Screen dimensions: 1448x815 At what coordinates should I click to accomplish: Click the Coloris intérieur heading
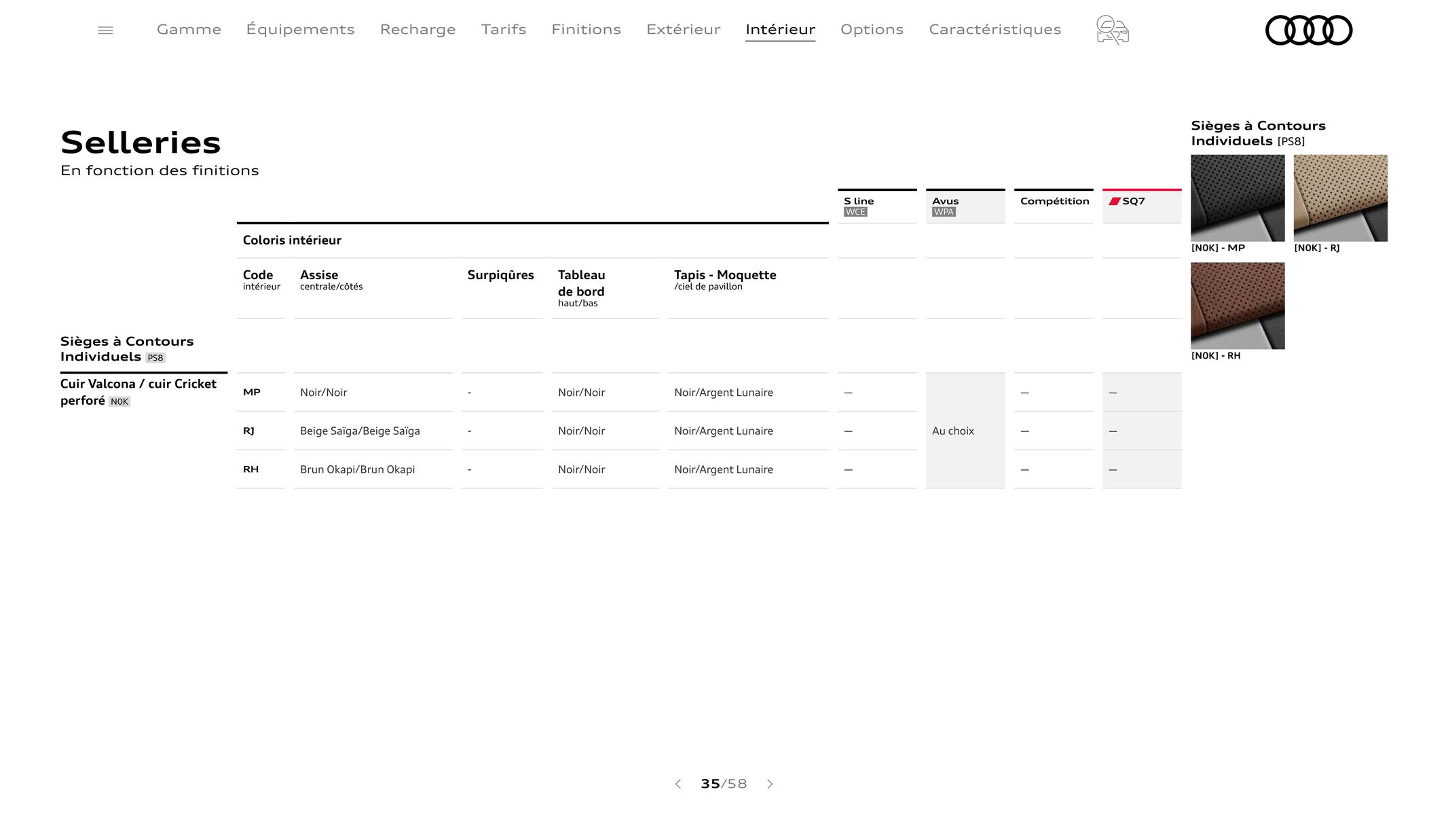(x=292, y=240)
